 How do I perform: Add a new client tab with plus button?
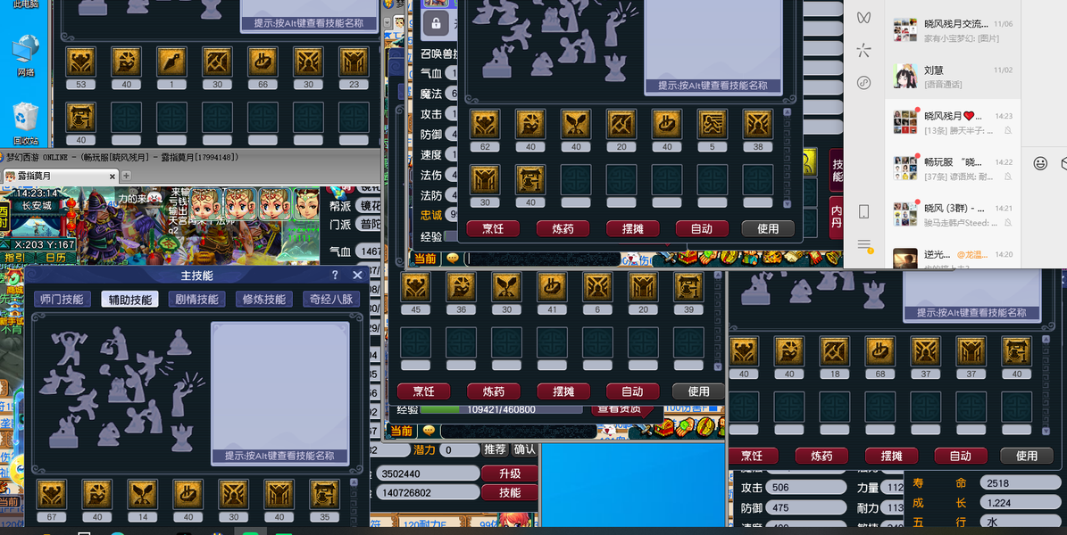tap(126, 176)
